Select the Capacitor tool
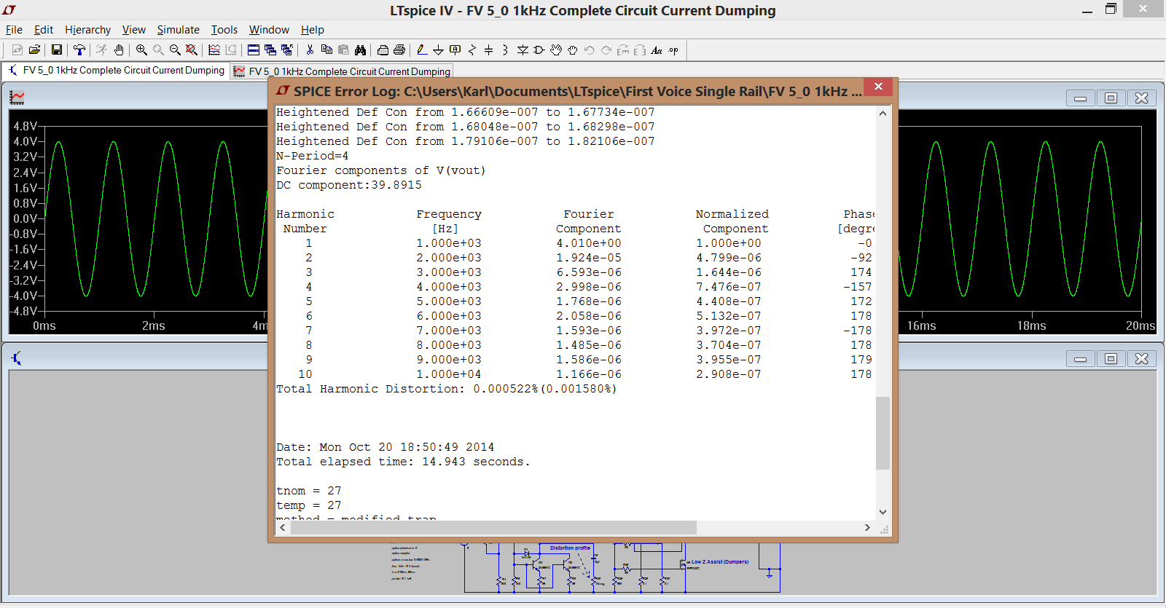Image resolution: width=1166 pixels, height=608 pixels. click(x=488, y=50)
